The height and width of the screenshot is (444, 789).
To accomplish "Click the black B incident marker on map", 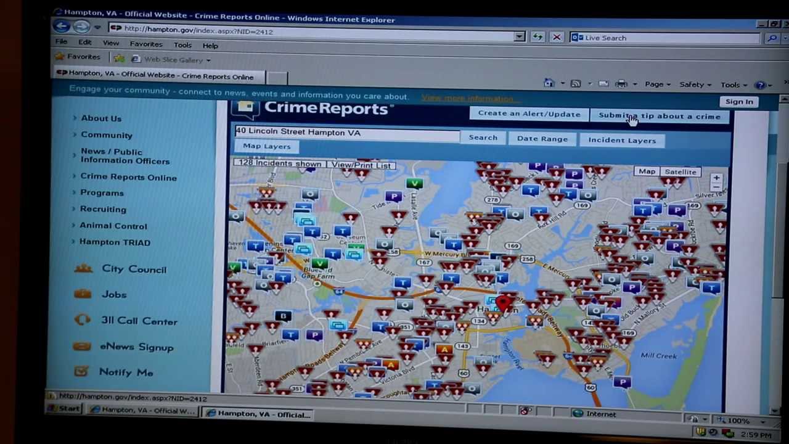I will (283, 316).
